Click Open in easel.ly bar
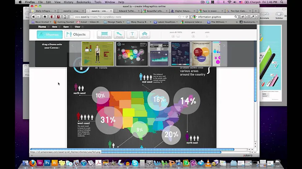 66,27
